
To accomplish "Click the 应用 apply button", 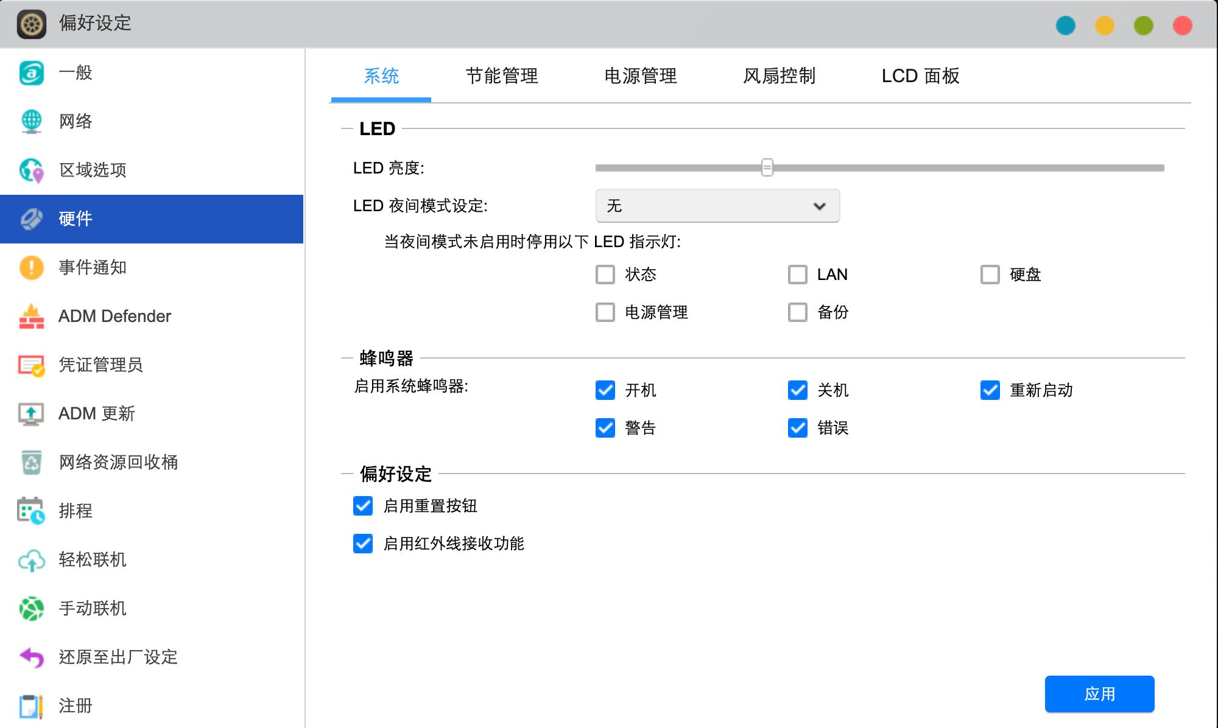I will [1099, 694].
